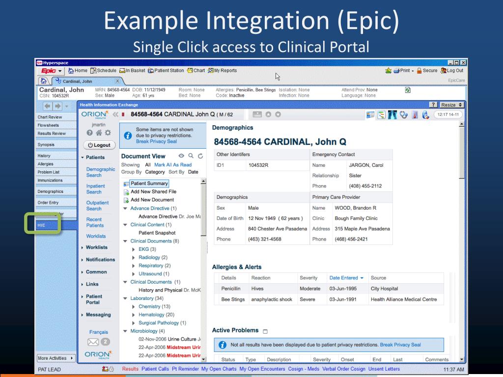
Task: Open Immunizations activity
Action: coord(56,180)
